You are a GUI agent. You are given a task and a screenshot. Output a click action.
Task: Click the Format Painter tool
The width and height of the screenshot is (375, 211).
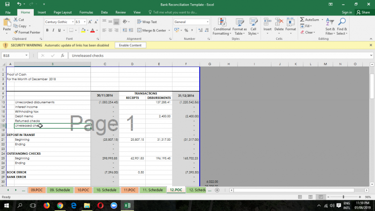[27, 32]
